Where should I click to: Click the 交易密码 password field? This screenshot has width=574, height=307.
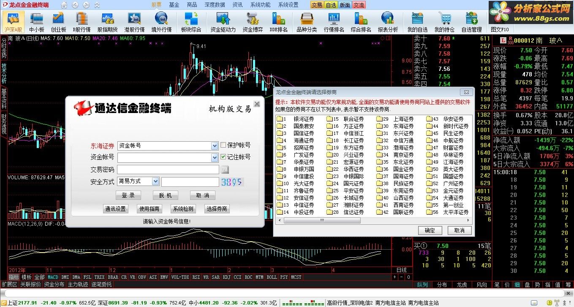coord(168,170)
